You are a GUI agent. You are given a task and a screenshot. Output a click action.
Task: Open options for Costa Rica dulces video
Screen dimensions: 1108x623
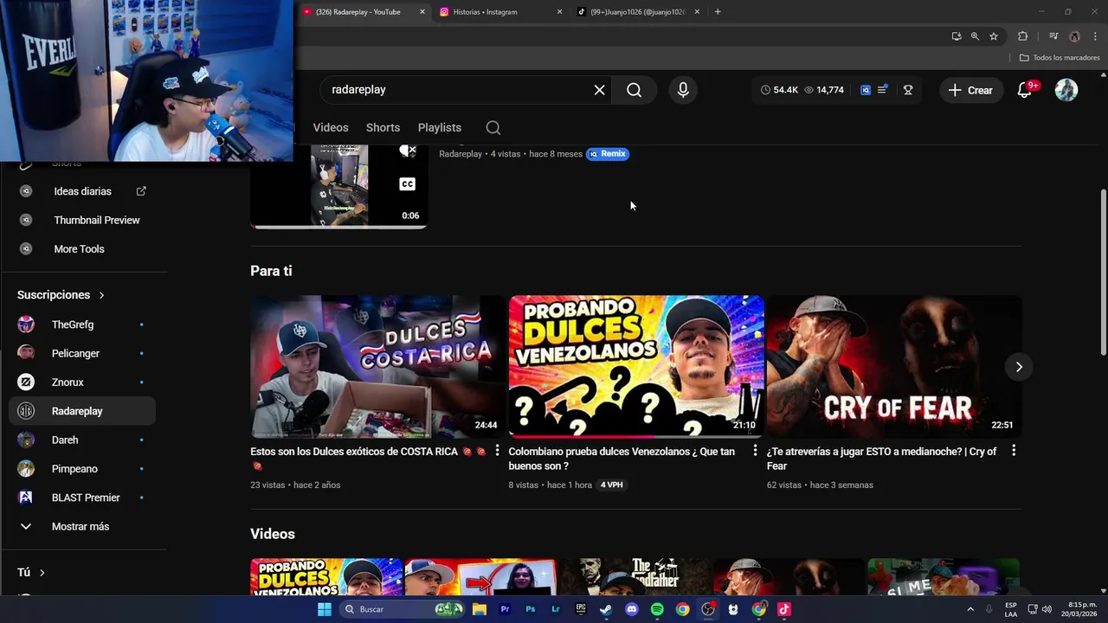(x=497, y=451)
